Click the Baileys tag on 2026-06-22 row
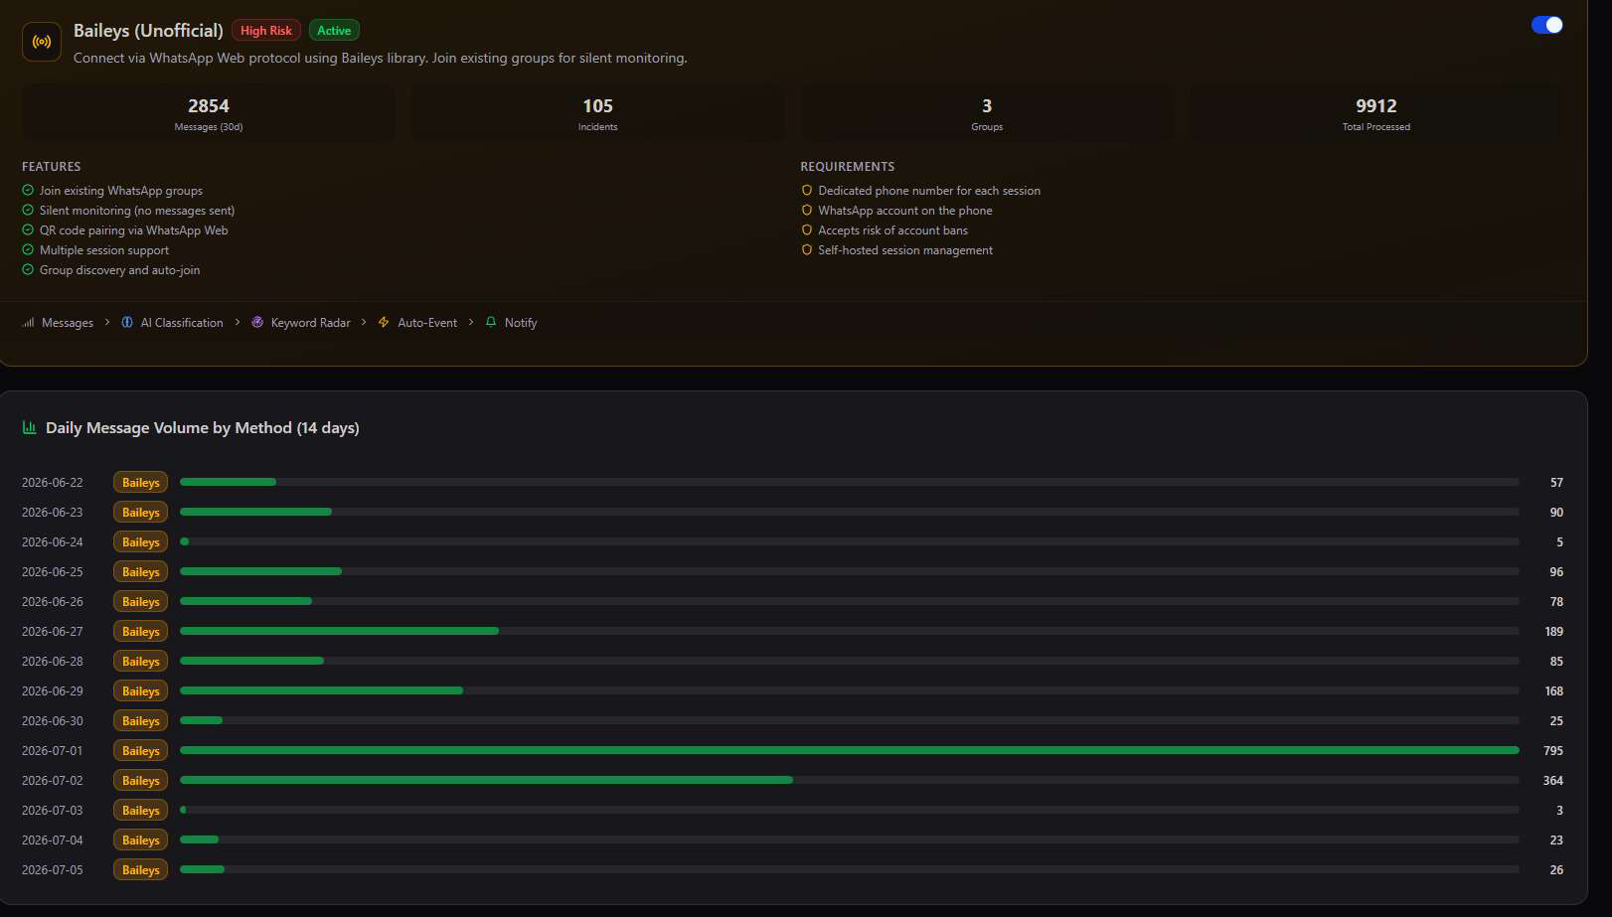 pos(140,482)
